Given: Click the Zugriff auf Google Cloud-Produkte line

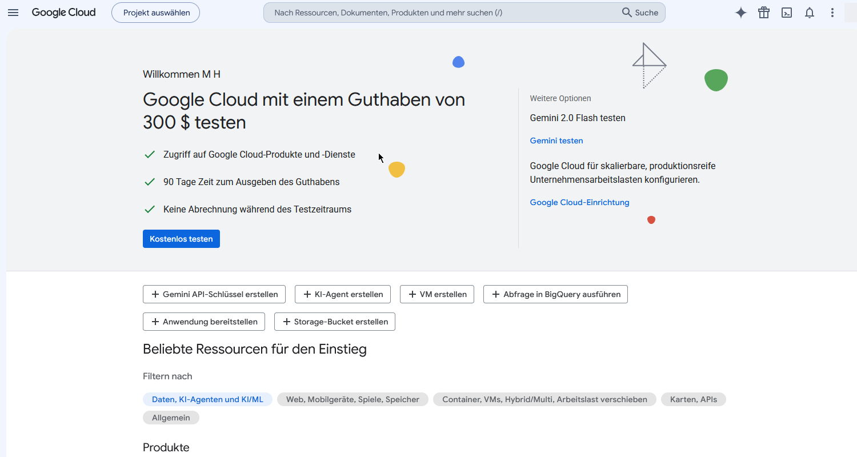Looking at the screenshot, I should click(x=259, y=155).
